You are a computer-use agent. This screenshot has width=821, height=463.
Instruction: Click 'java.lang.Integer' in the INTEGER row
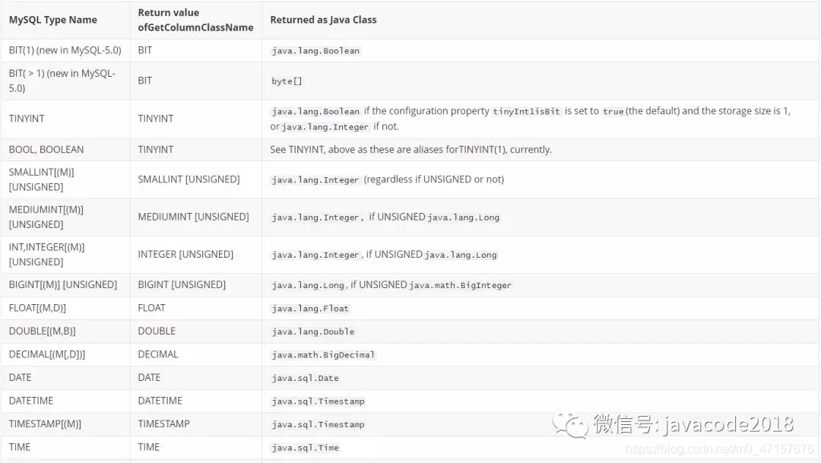[x=315, y=255]
